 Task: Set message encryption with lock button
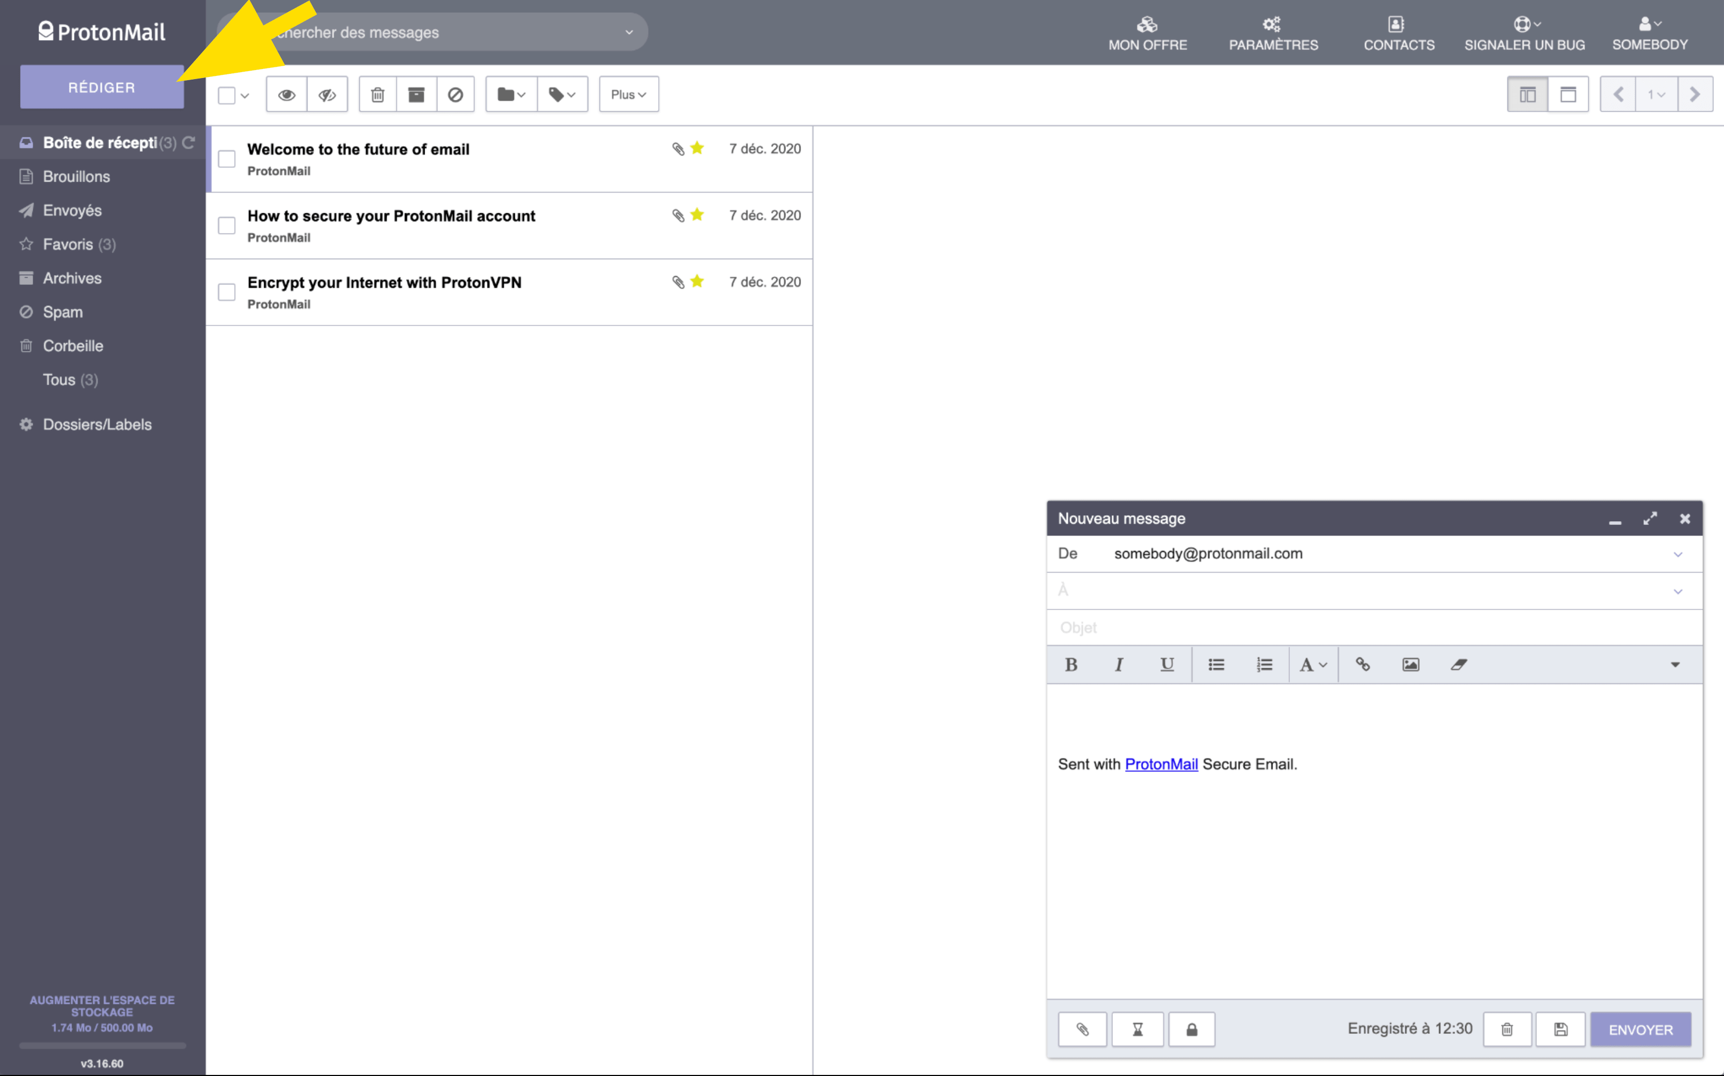coord(1191,1029)
